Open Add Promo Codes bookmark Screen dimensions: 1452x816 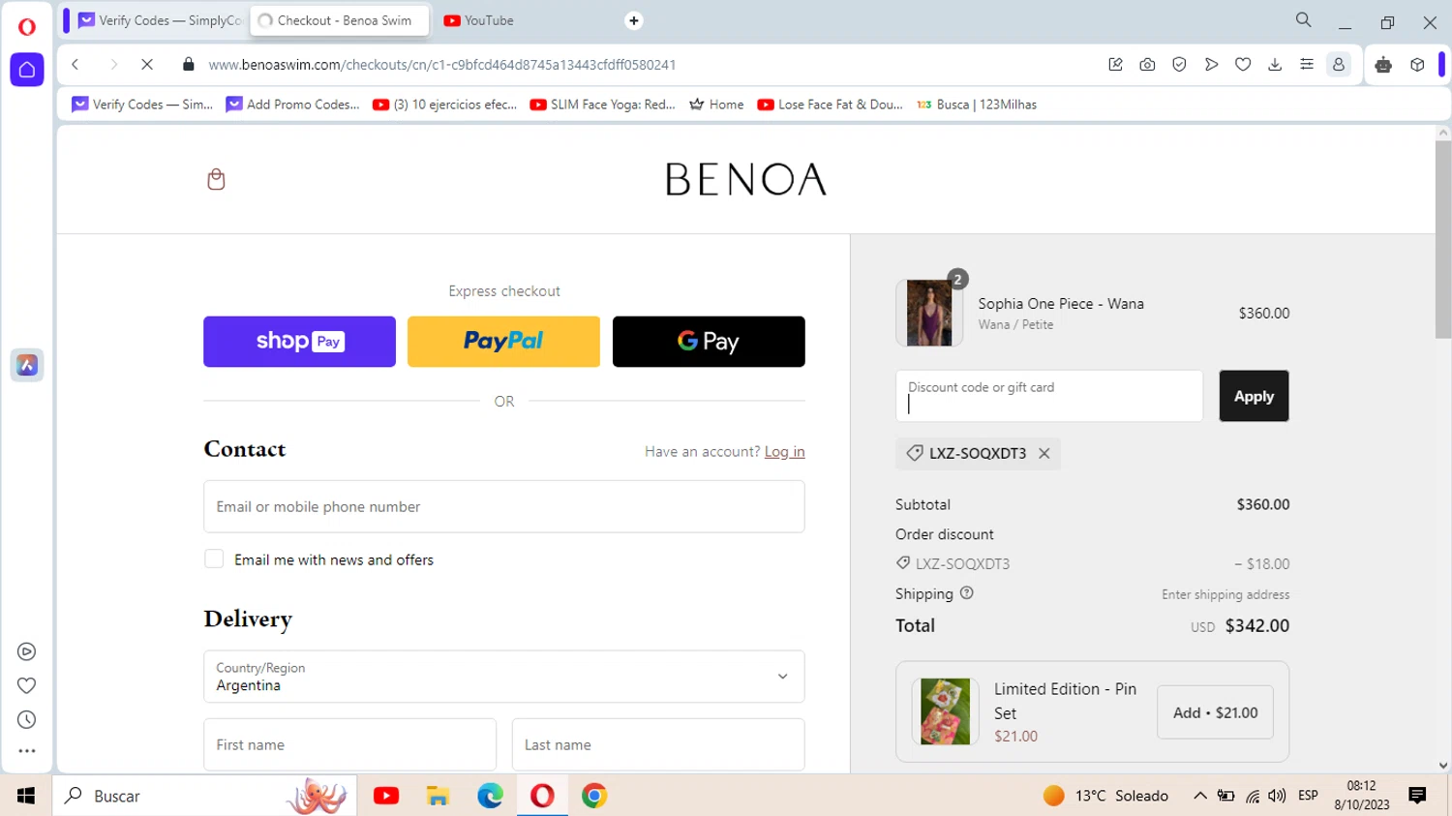pos(292,105)
